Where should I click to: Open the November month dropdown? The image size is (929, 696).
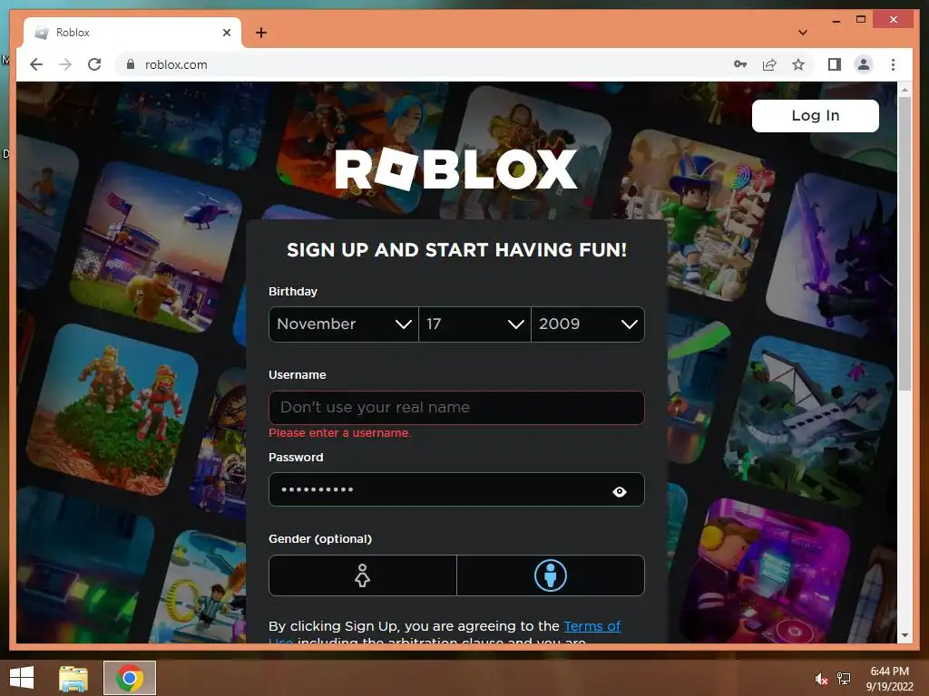click(x=344, y=324)
